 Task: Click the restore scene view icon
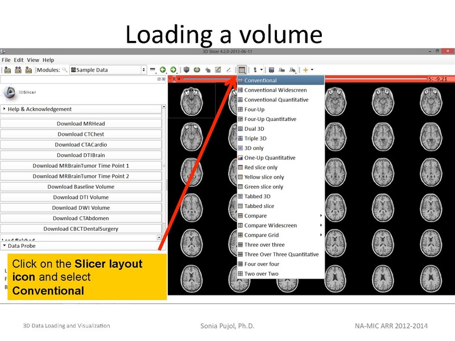[292, 70]
